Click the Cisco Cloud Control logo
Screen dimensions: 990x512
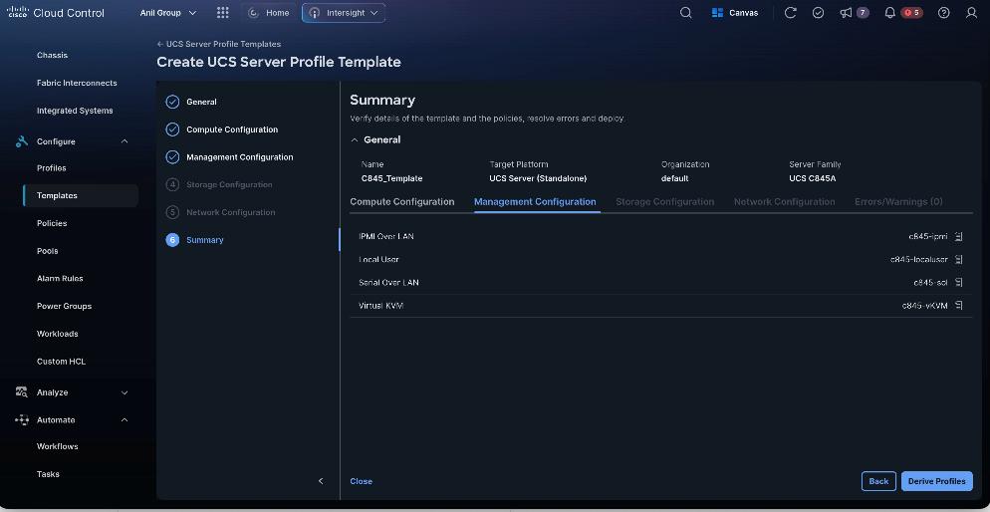tap(56, 13)
